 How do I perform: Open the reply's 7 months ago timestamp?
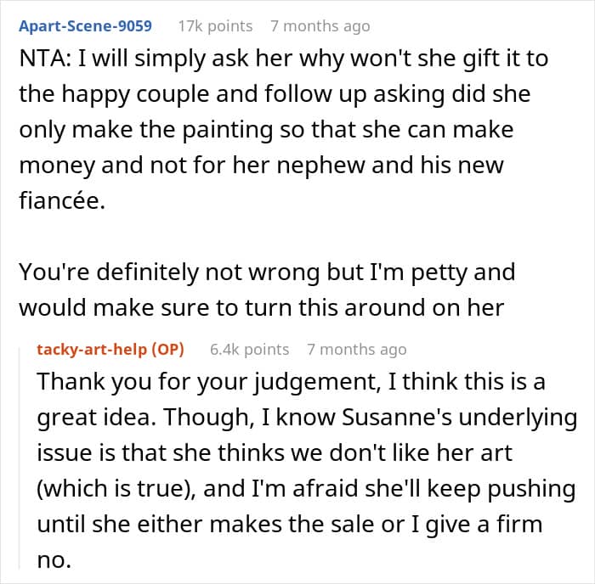[x=357, y=350]
